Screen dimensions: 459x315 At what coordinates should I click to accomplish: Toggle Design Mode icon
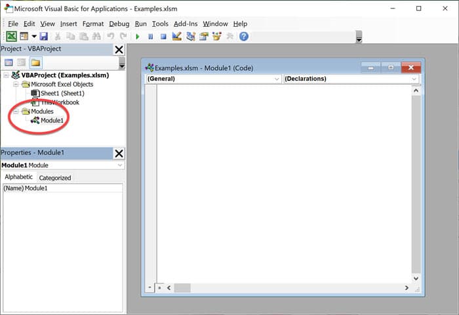[x=177, y=36]
